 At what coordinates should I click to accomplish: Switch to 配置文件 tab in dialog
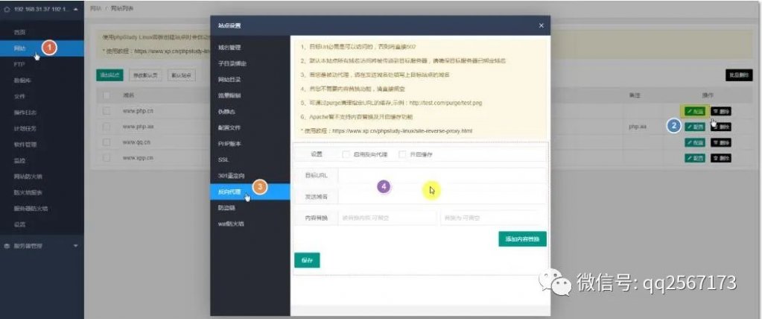pos(229,127)
